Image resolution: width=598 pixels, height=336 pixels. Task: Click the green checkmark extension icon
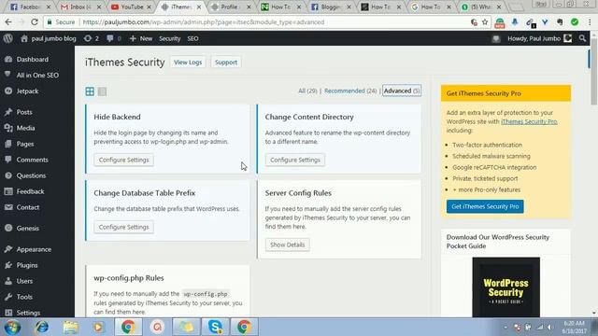pos(575,22)
